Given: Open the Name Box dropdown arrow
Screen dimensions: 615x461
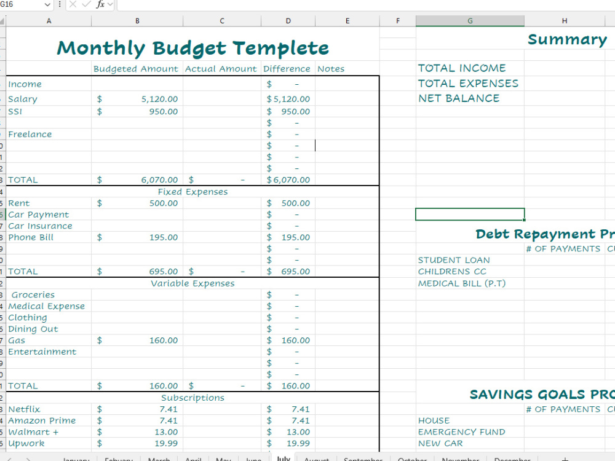Looking at the screenshot, I should [x=47, y=5].
